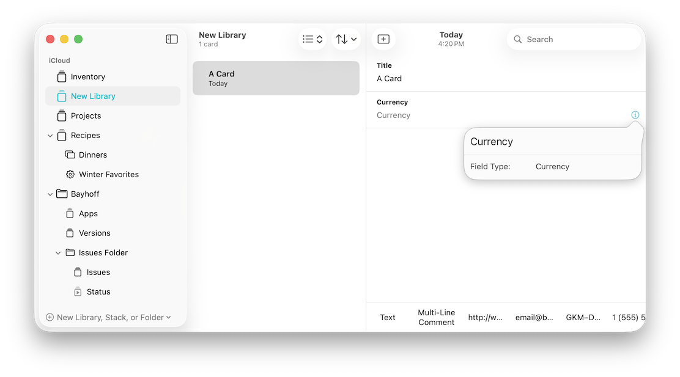Click the search magnifier icon
This screenshot has height=377, width=680.
pos(518,38)
